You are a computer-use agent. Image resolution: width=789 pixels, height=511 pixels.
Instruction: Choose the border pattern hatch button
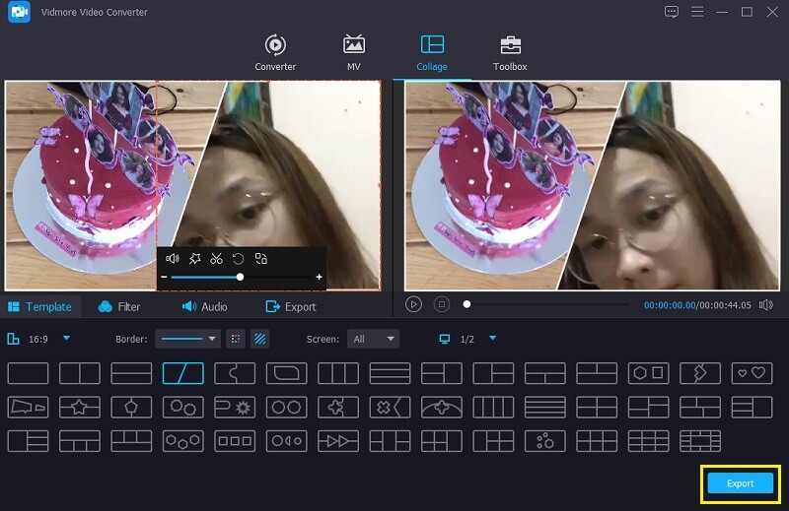pos(260,339)
